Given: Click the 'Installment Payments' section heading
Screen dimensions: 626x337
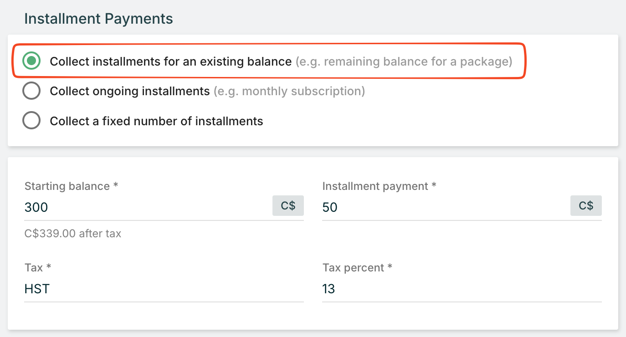Looking at the screenshot, I should 98,19.
